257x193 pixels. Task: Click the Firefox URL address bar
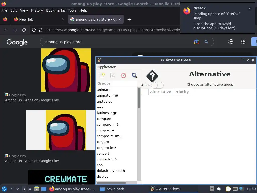(x=112, y=30)
